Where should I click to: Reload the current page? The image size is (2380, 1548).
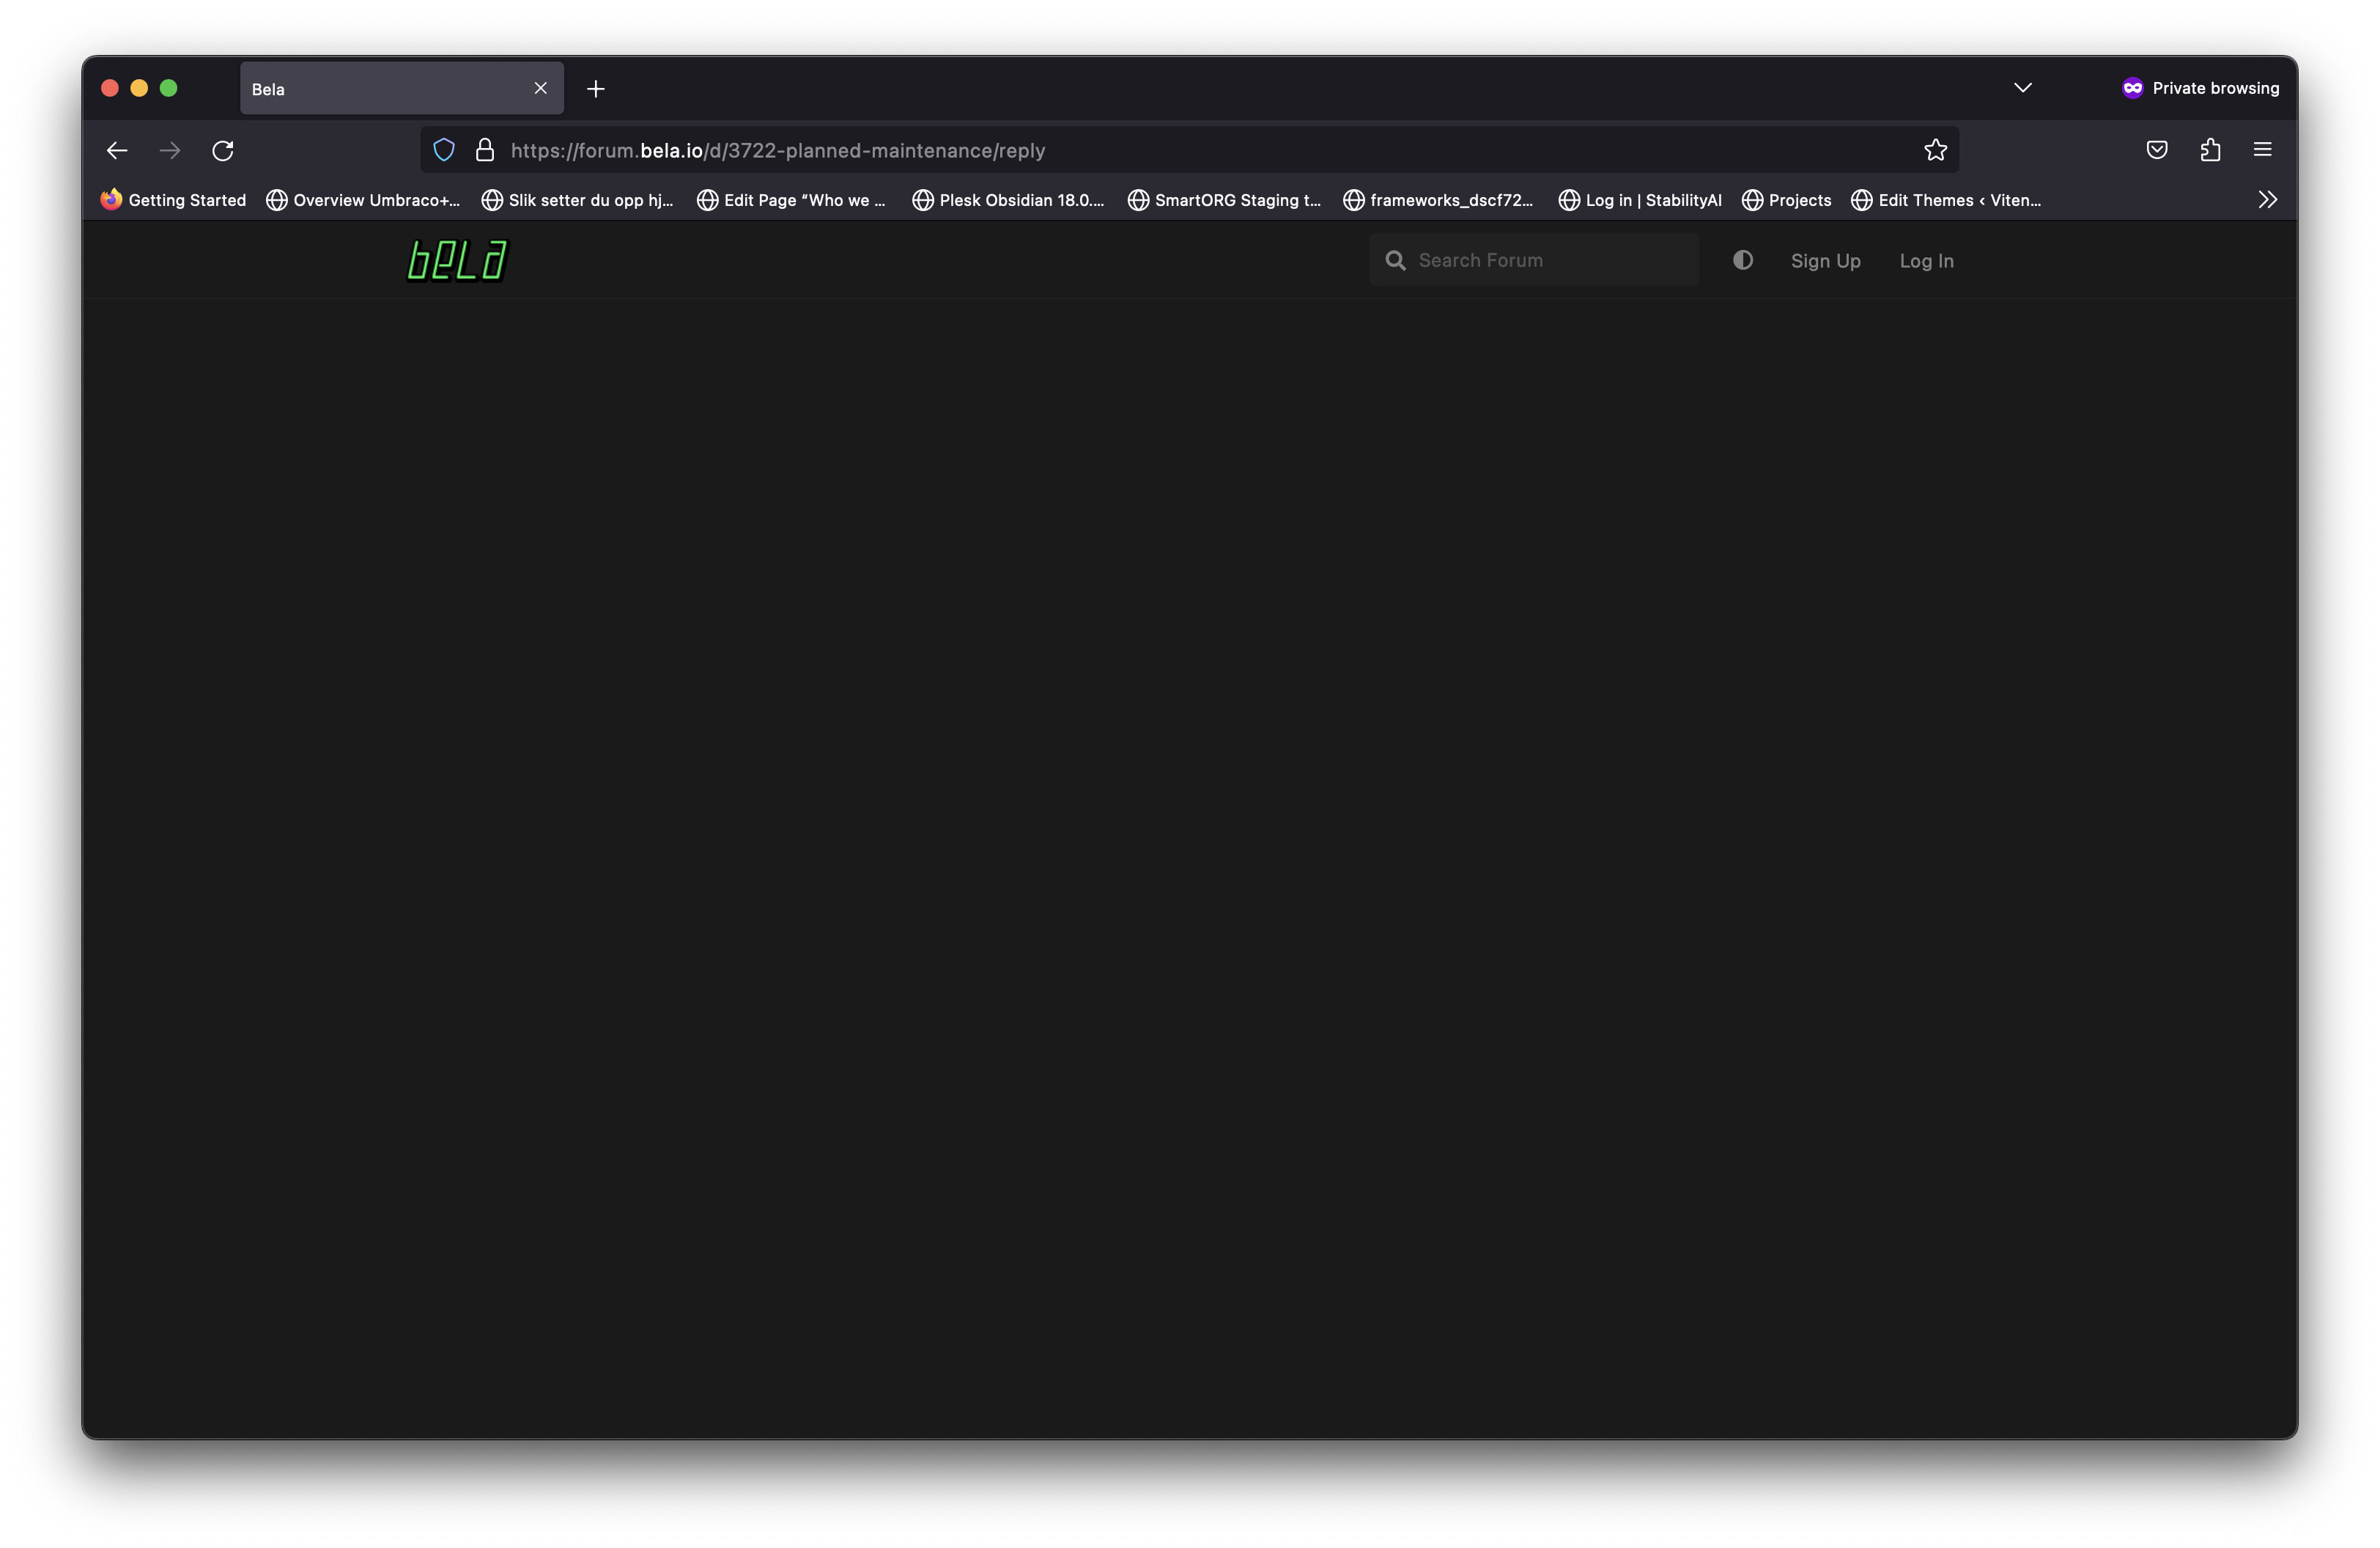coord(223,151)
